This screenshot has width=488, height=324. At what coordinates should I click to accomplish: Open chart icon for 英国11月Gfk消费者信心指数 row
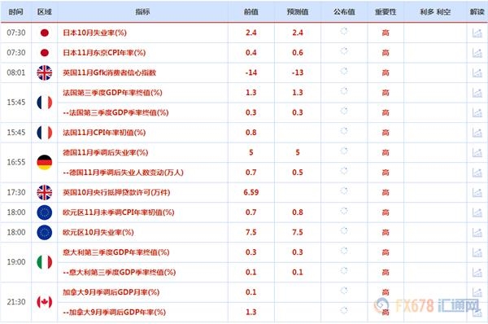[x=477, y=72]
